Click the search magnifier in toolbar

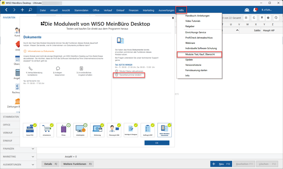tap(30, 10)
